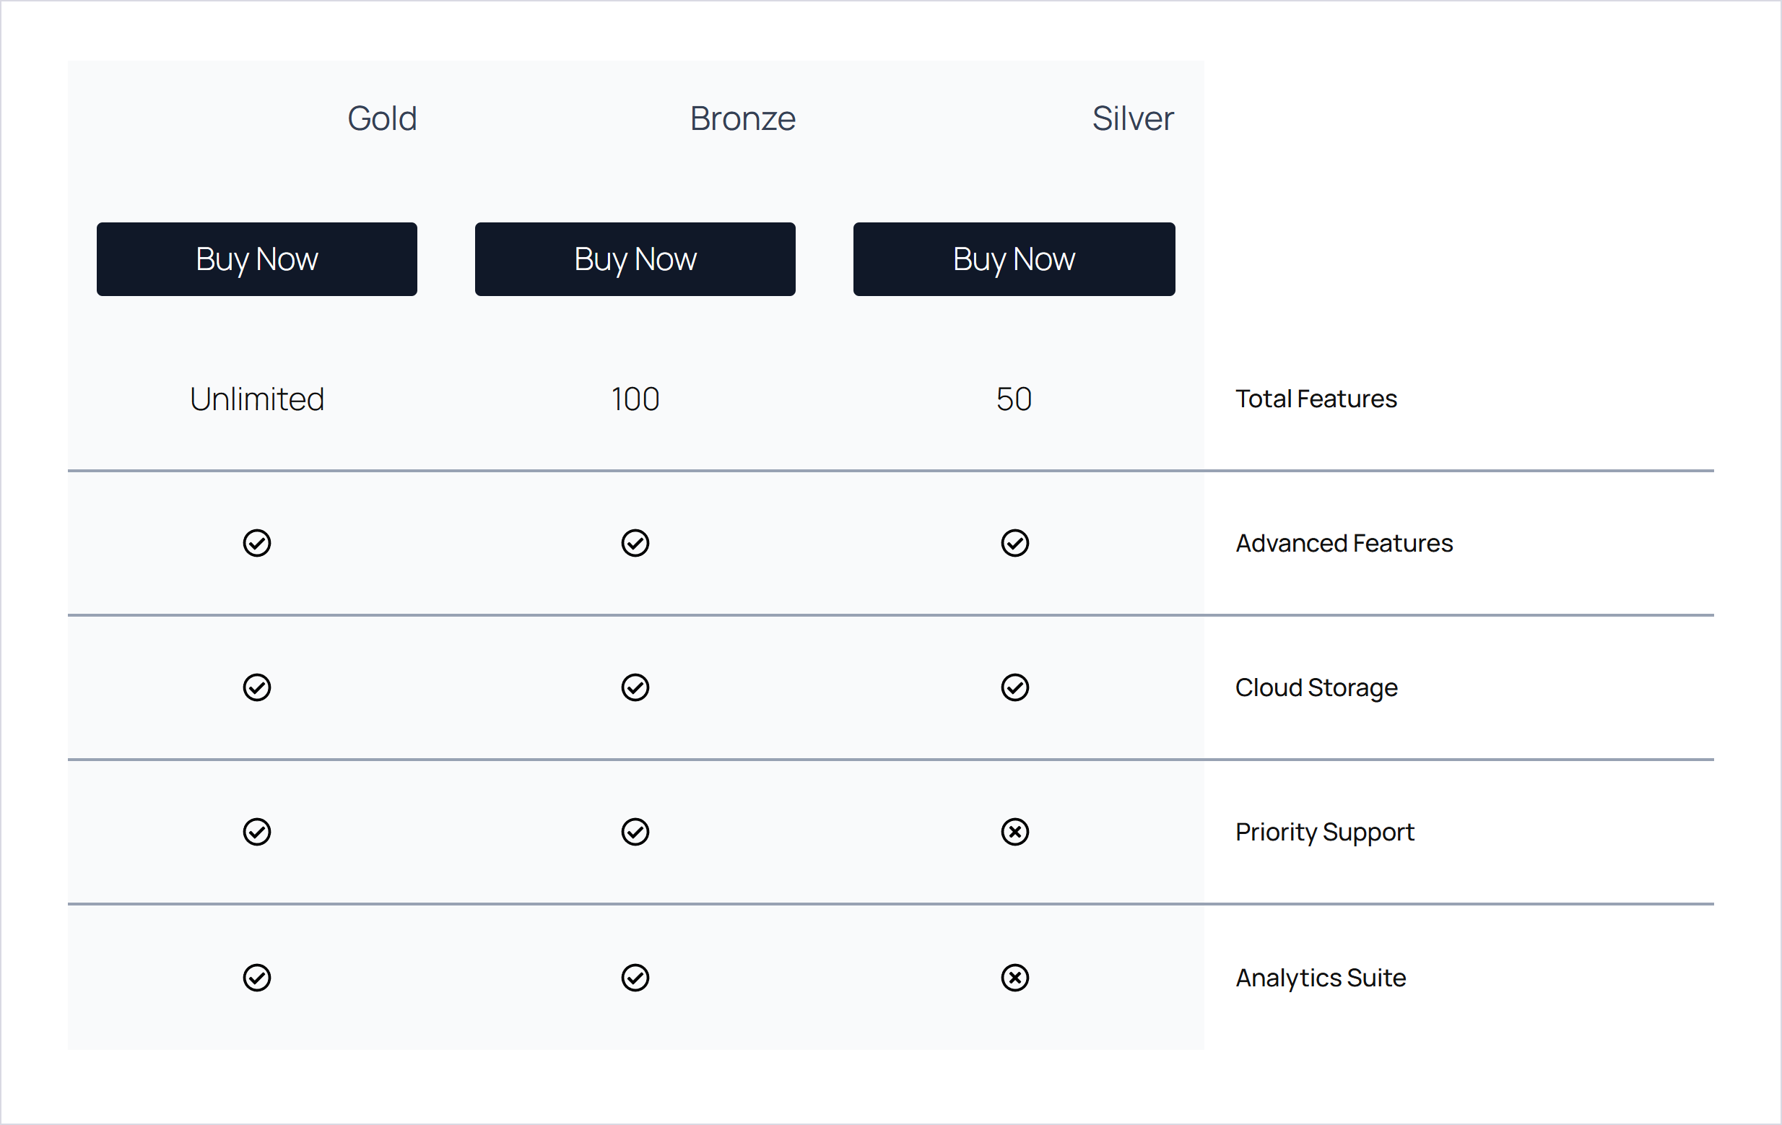The width and height of the screenshot is (1782, 1125).
Task: Click the Bronze check icon for Advanced Features
Action: click(635, 543)
